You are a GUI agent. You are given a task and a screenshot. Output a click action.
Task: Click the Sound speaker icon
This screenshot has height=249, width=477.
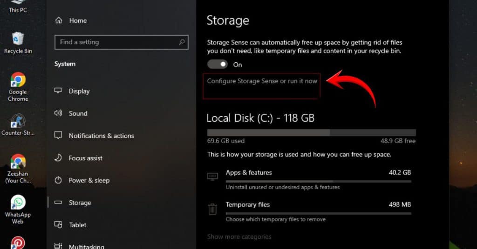(x=59, y=113)
